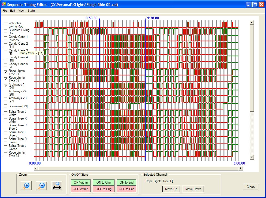This screenshot has width=266, height=198.
Task: Click the vertical scrollbar thumb
Action: coord(252,68)
